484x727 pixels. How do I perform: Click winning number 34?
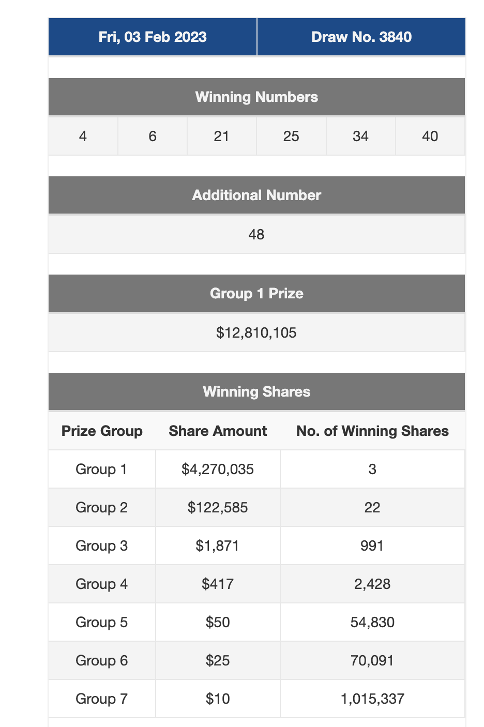(x=360, y=136)
